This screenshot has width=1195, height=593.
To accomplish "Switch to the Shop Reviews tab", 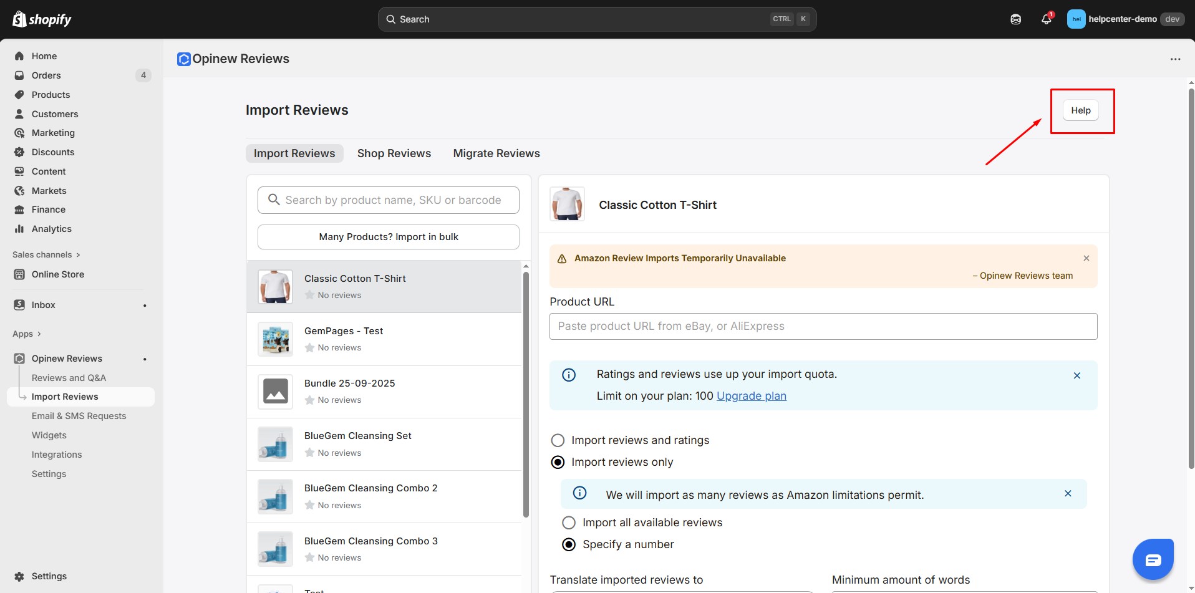I will coord(394,153).
